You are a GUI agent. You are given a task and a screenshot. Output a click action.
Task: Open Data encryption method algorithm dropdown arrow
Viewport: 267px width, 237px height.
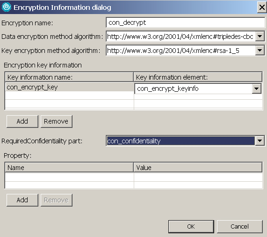coord(260,36)
